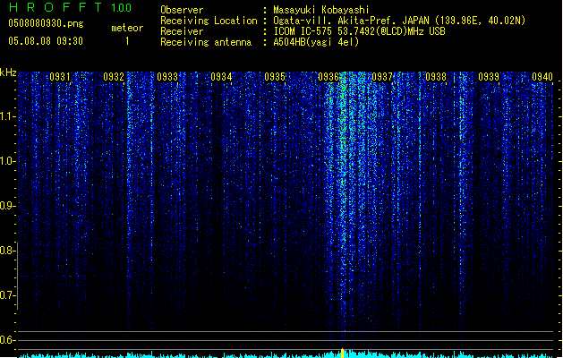Click the Receiving Location field label
This screenshot has width=563, height=358.
(209, 21)
